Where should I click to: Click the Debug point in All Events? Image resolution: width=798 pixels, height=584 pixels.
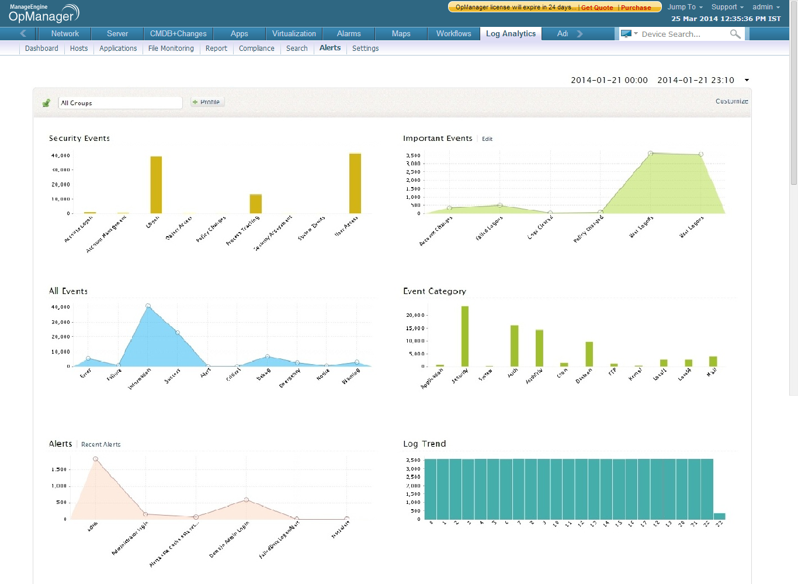click(268, 356)
